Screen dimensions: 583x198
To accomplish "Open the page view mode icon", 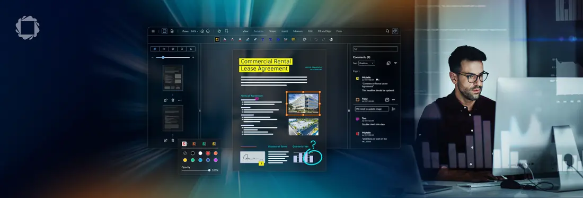I will [x=172, y=31].
